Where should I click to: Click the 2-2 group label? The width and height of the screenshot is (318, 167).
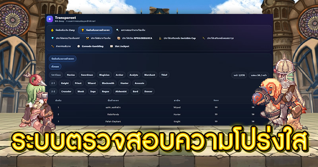(x=53, y=91)
